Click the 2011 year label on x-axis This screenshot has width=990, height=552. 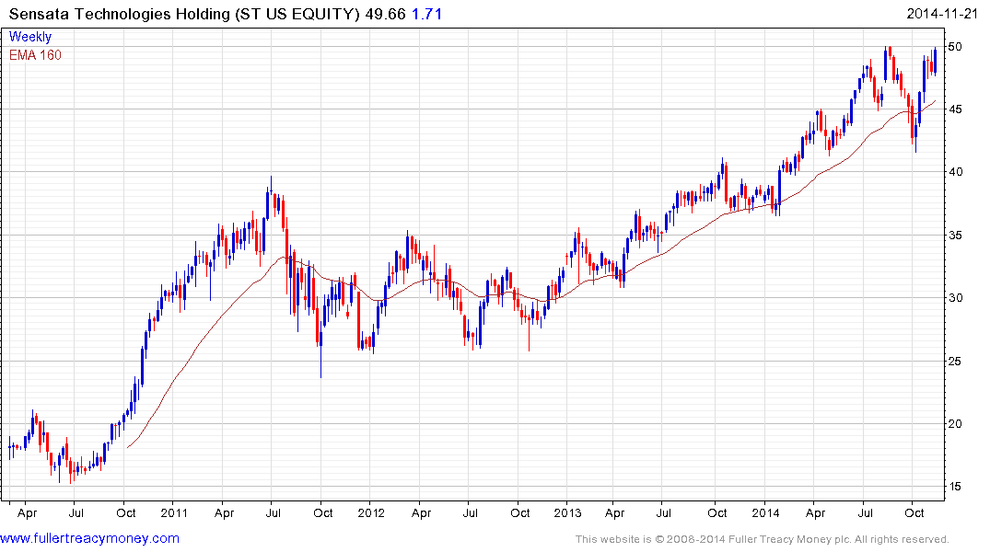[x=173, y=512]
